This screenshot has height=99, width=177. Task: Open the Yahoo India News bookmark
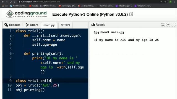143,6
